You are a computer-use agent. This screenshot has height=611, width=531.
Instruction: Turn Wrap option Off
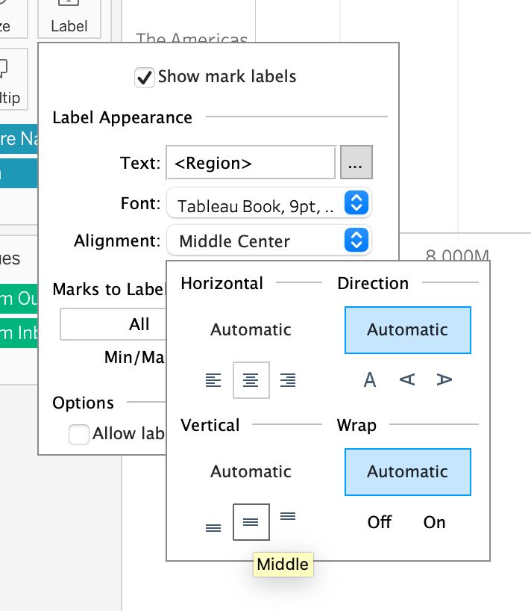tap(380, 522)
